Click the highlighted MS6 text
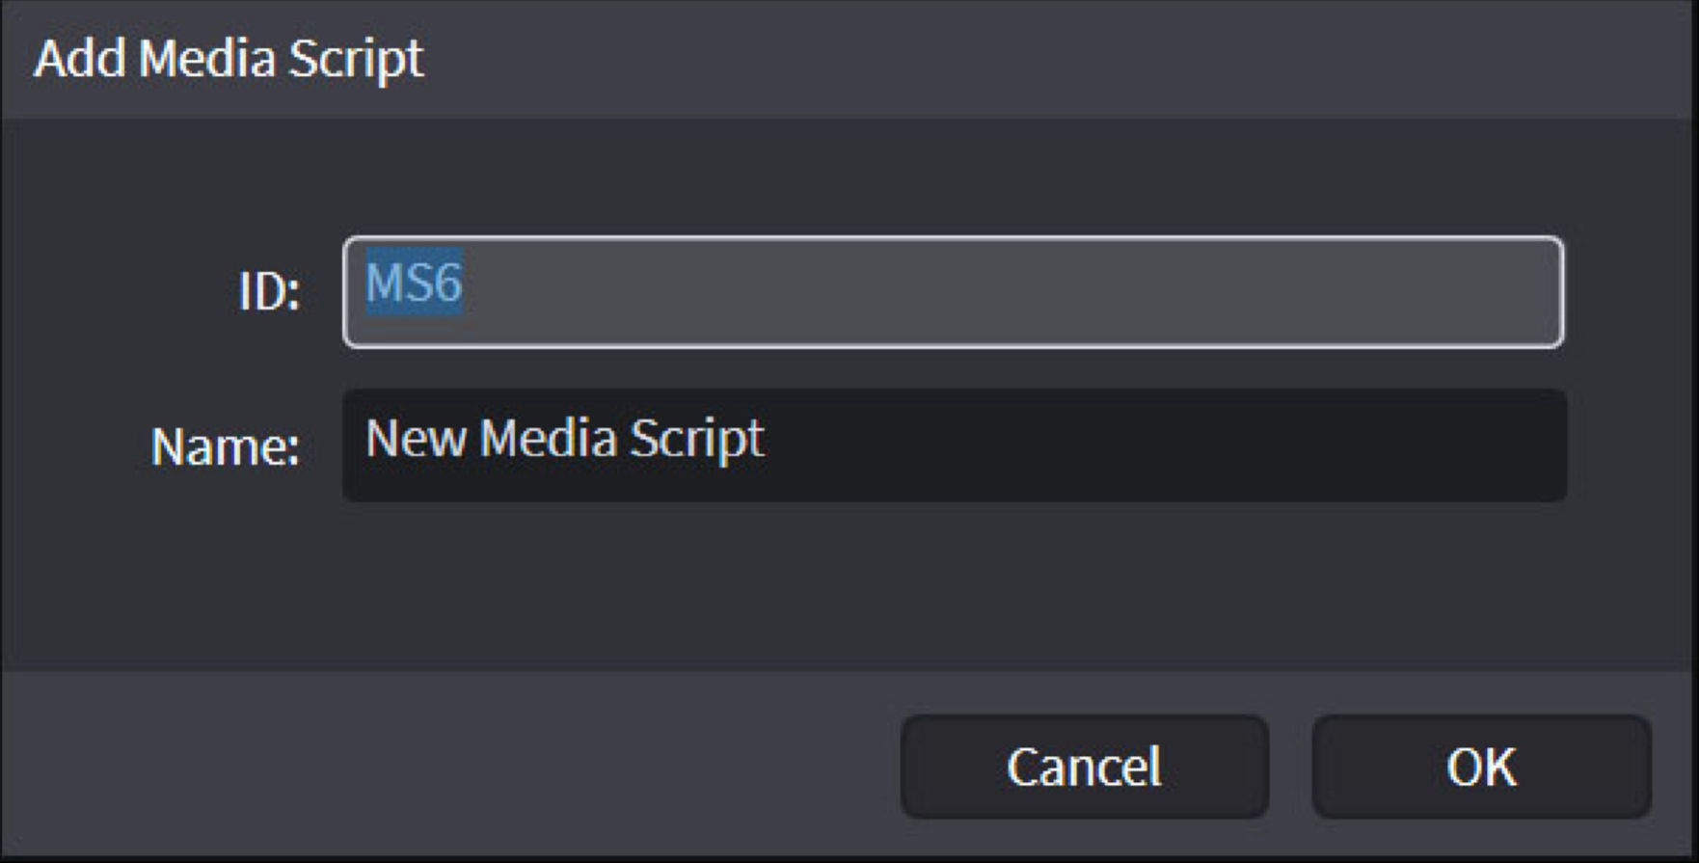The image size is (1699, 863). tap(414, 283)
